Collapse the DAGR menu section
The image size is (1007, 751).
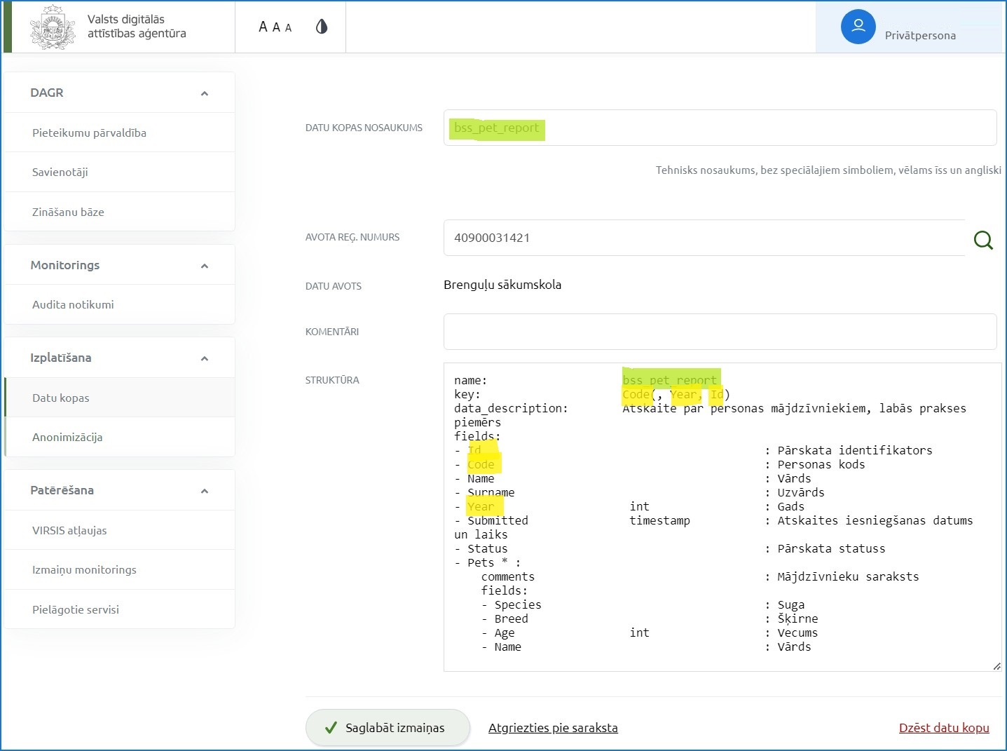pos(205,93)
